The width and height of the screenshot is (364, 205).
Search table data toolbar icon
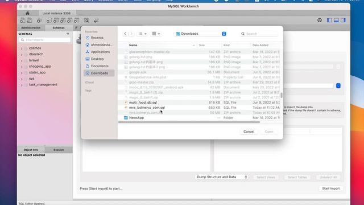86,20
